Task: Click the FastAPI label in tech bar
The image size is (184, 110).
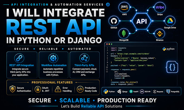Action: pos(136,92)
